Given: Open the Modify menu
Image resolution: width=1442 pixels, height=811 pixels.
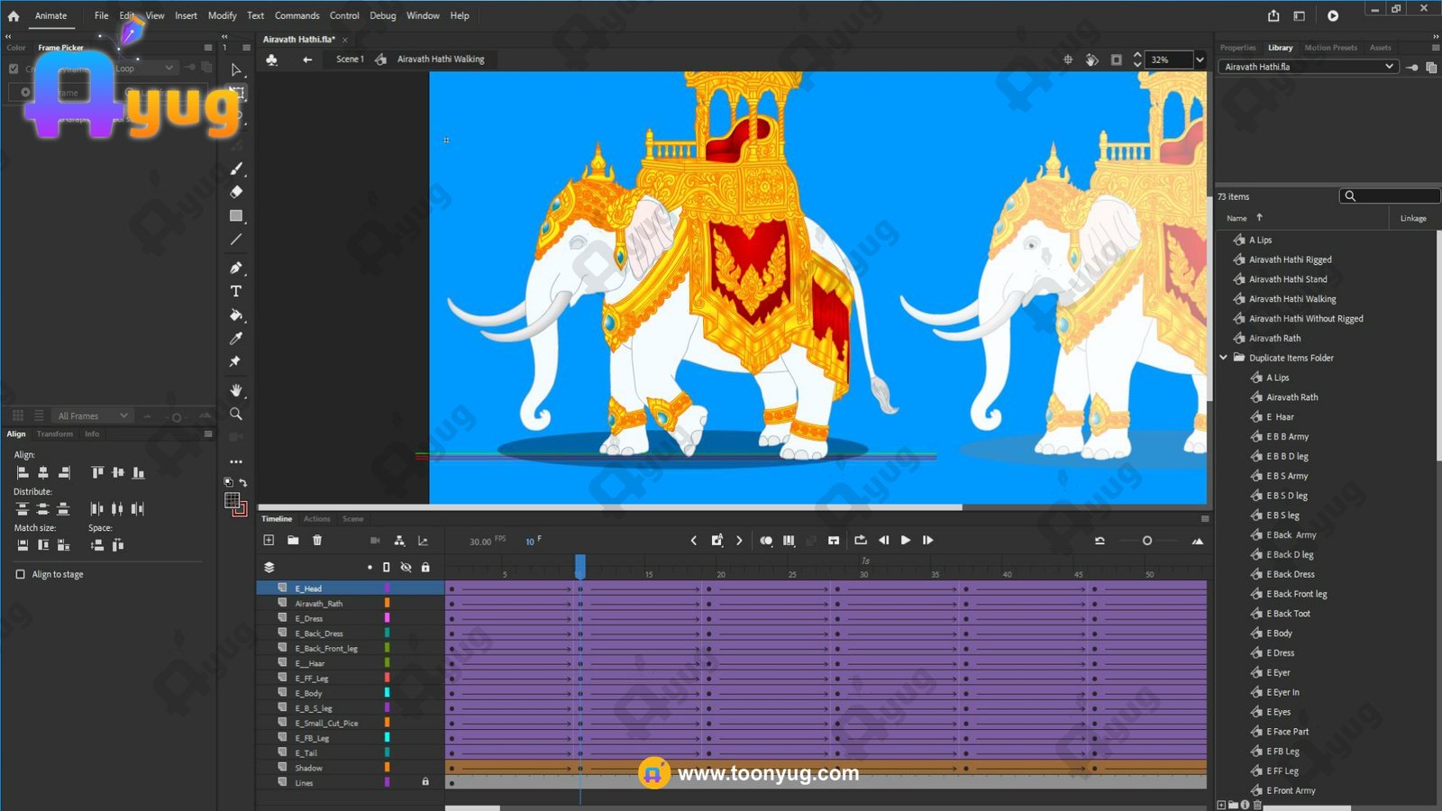Looking at the screenshot, I should 222,15.
